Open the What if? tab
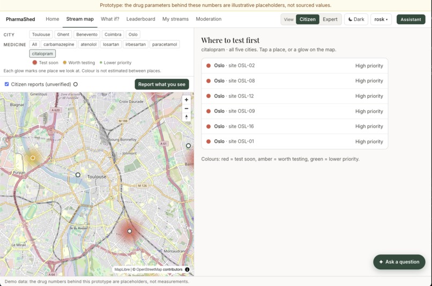 [x=110, y=19]
